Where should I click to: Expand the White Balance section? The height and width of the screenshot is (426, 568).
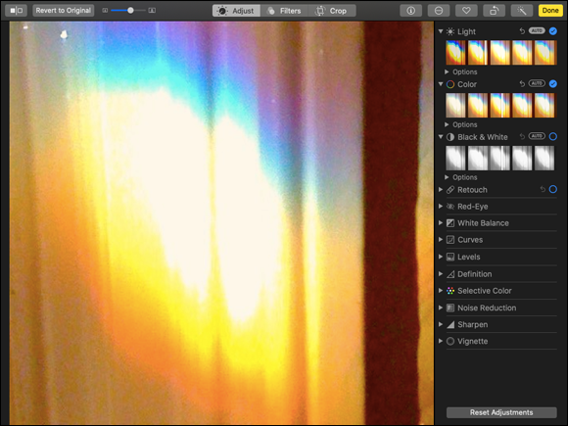(x=441, y=223)
